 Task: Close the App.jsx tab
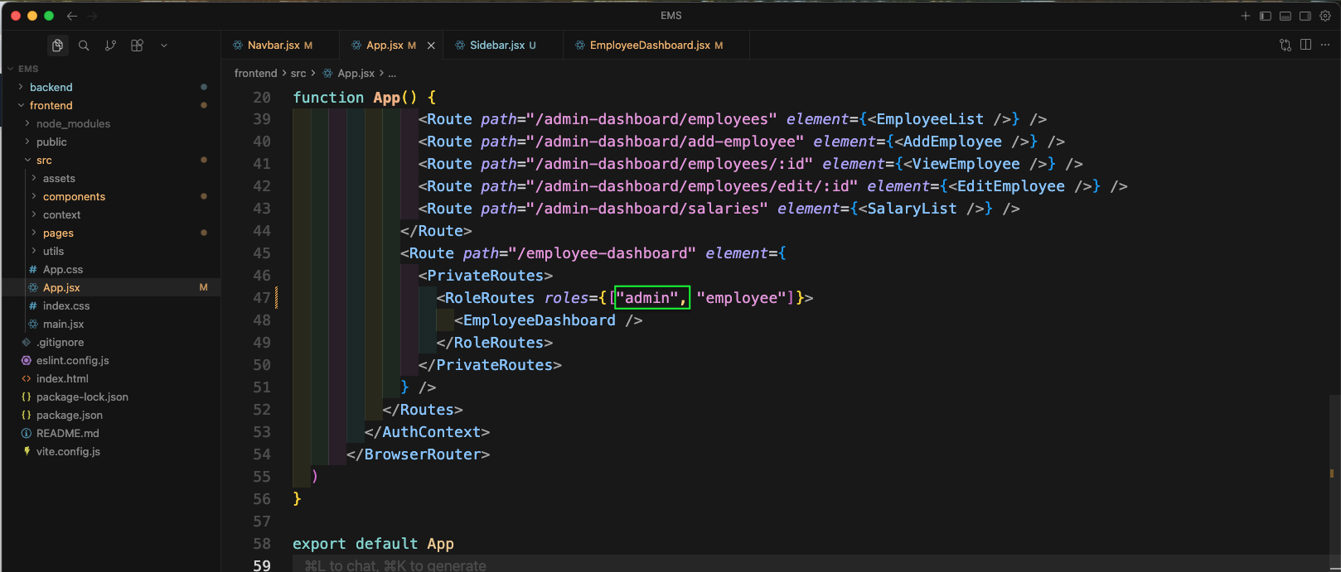click(x=431, y=46)
